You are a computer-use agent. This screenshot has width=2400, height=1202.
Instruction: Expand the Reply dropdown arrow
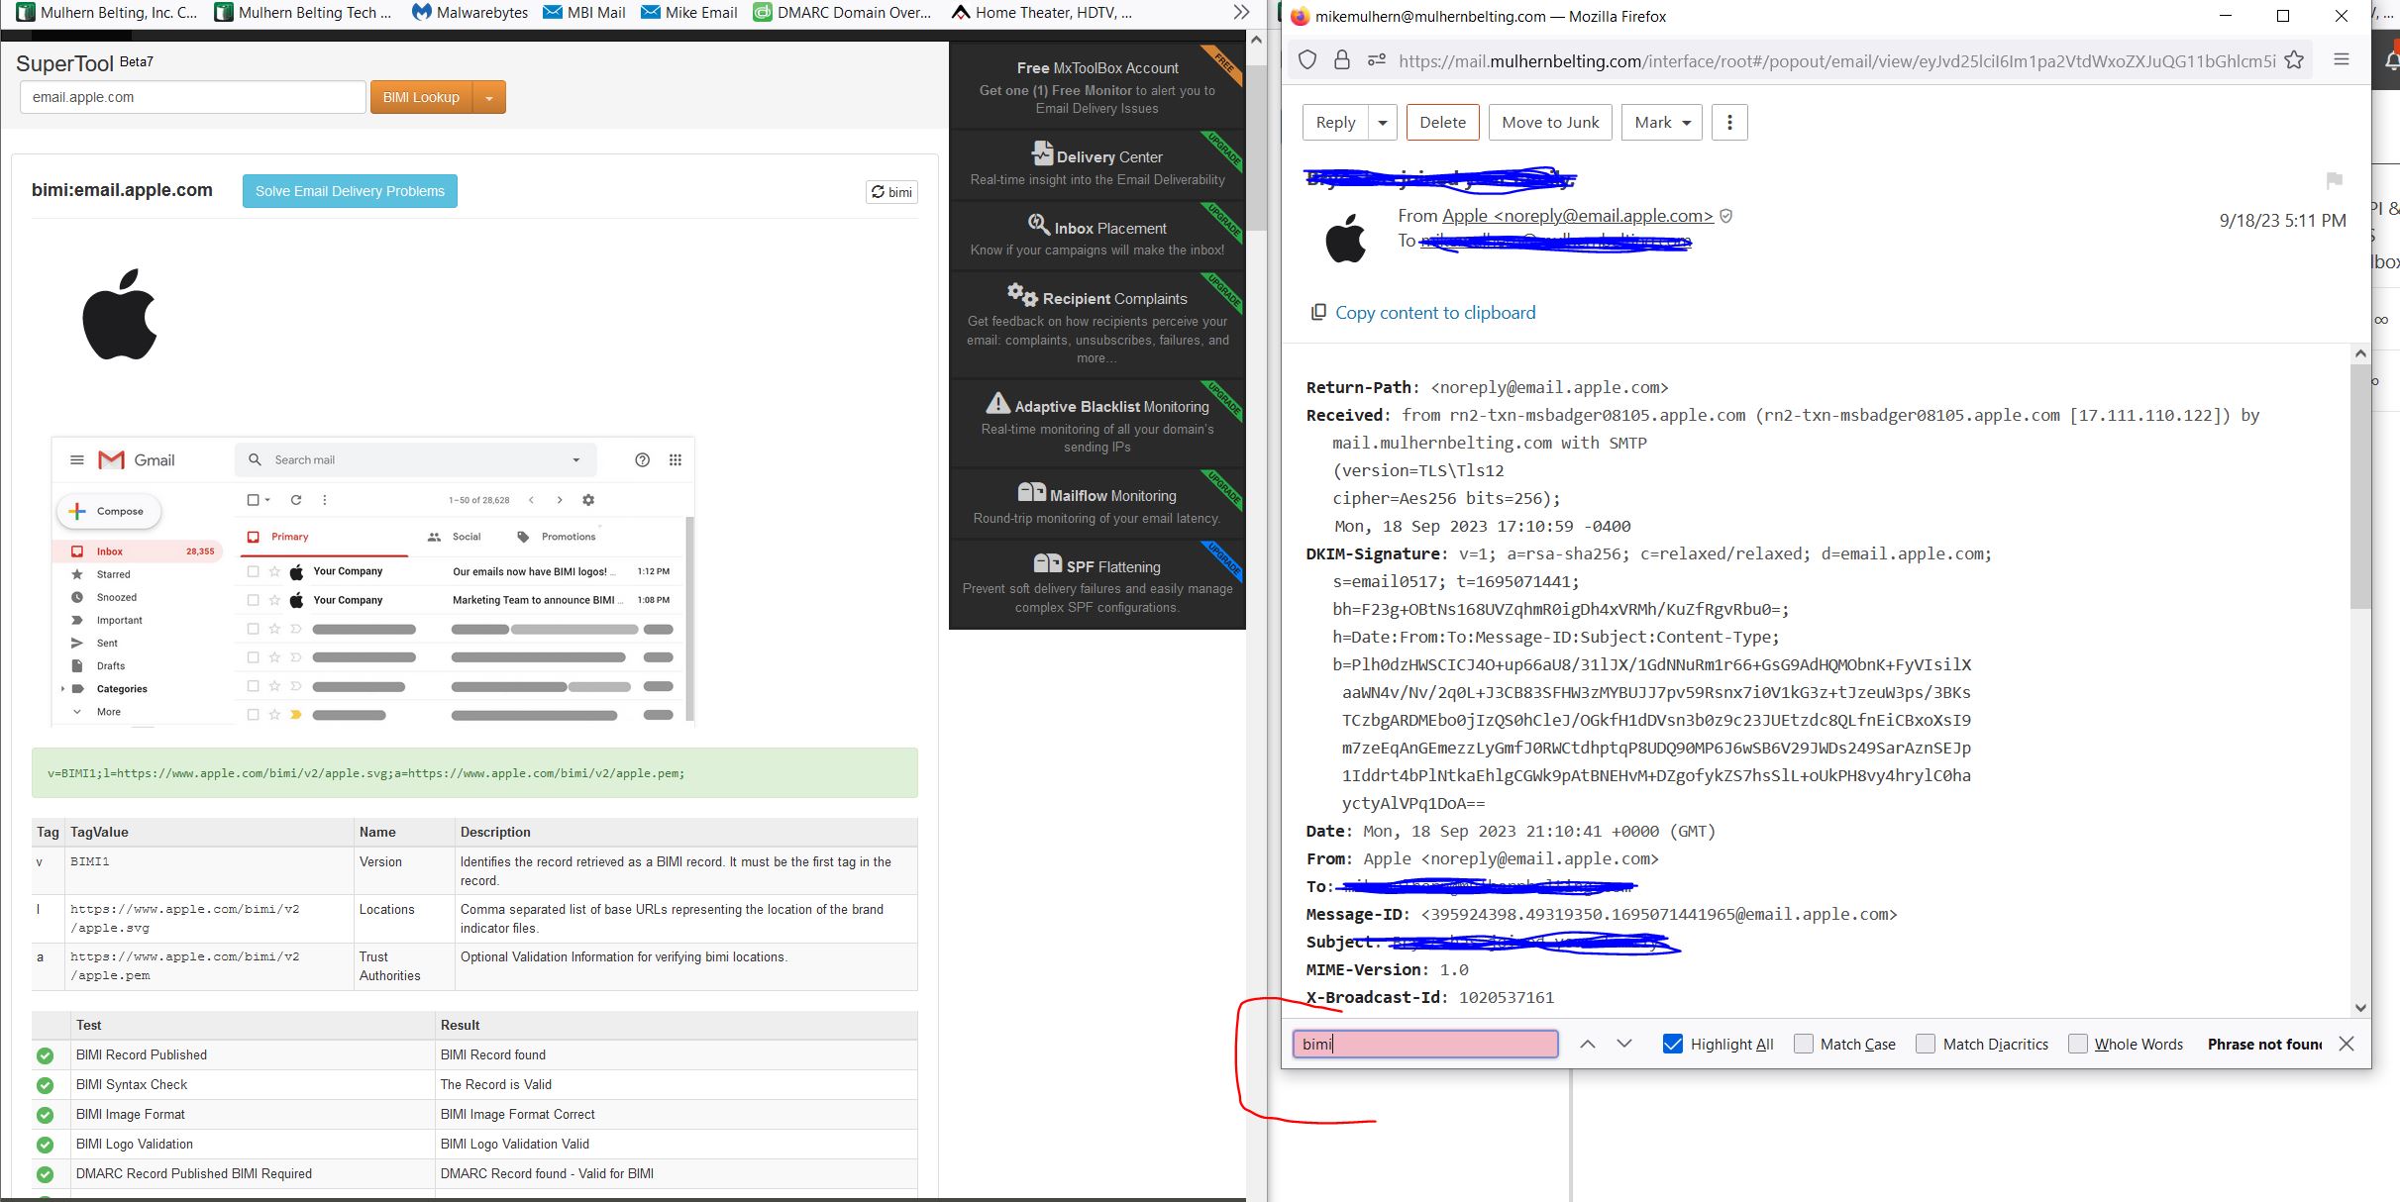click(1382, 122)
